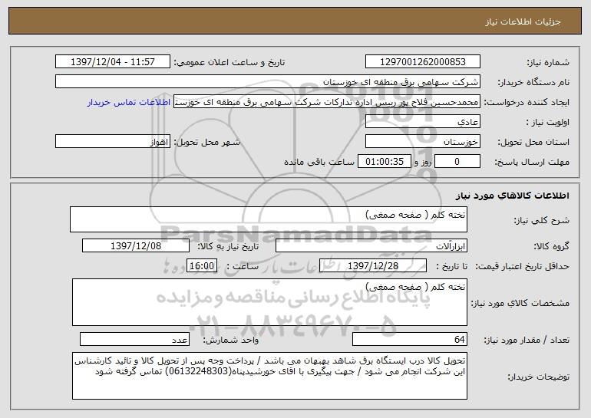This screenshot has width=591, height=418.
Task: Click the شماره نیاز field 1297001262000853
Action: click(422, 62)
